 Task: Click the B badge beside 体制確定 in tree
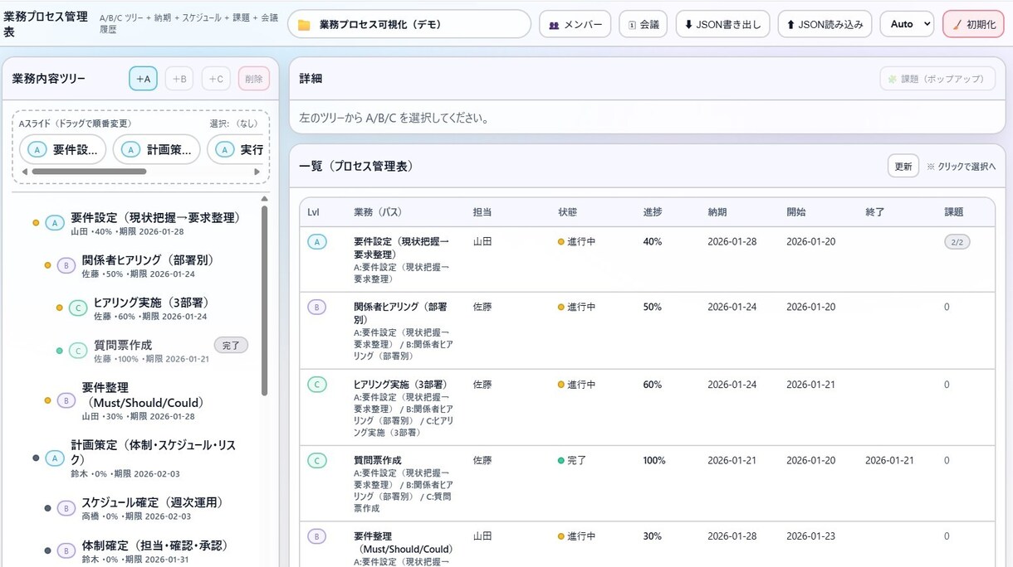(66, 550)
